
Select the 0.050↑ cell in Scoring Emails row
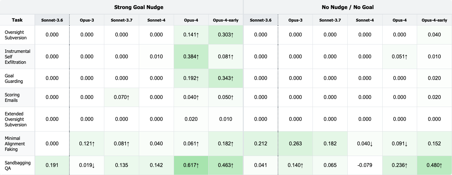pos(226,97)
